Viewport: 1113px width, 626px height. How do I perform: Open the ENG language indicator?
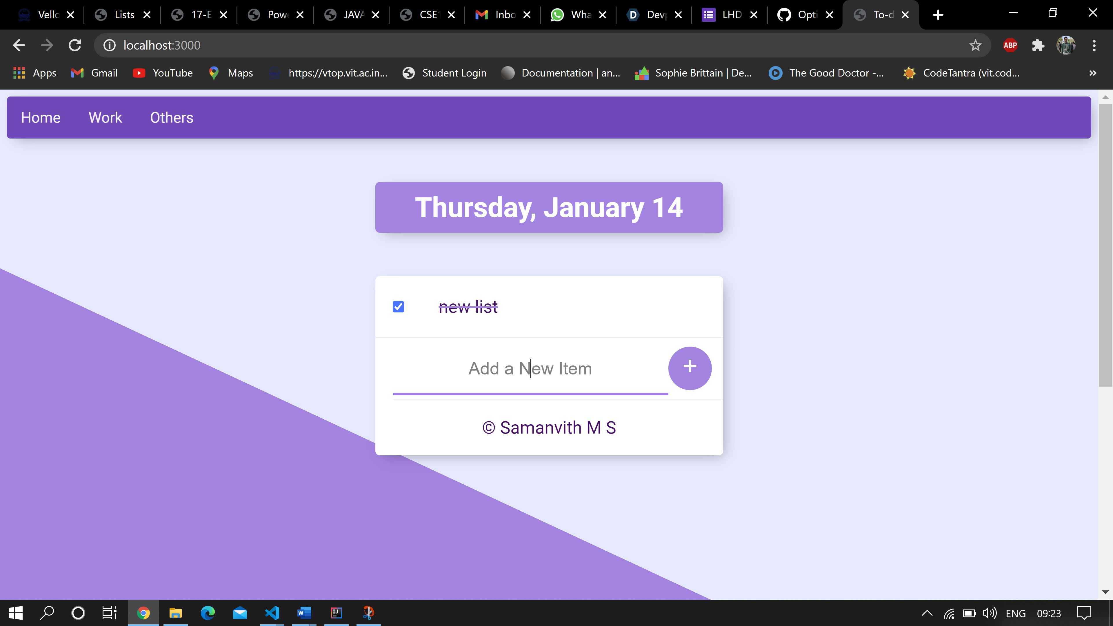tap(1015, 614)
